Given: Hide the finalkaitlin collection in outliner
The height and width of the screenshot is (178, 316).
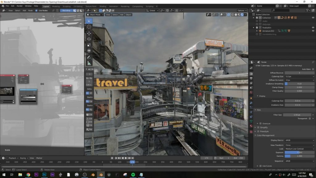Looking at the screenshot, I should click(313, 28).
